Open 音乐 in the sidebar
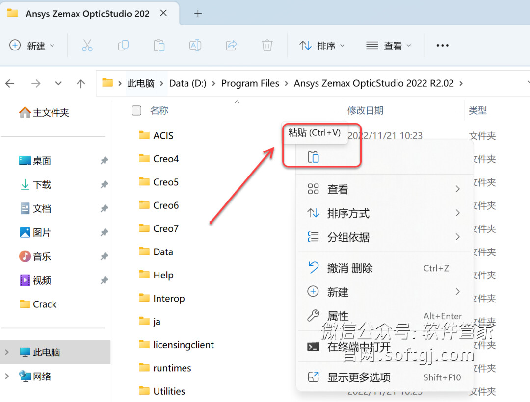Image resolution: width=530 pixels, height=402 pixels. tap(35, 256)
